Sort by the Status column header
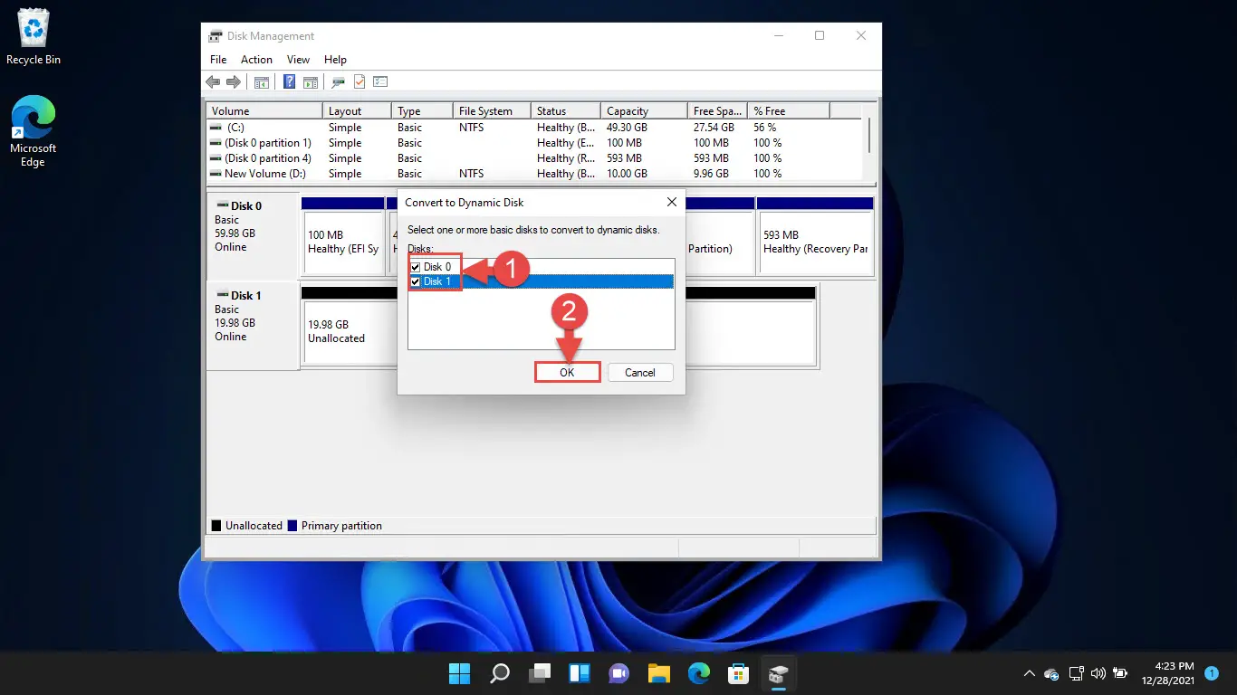This screenshot has width=1237, height=695. [566, 111]
